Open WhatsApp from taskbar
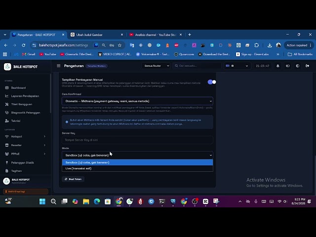This screenshot has height=237, width=316. tap(129, 201)
